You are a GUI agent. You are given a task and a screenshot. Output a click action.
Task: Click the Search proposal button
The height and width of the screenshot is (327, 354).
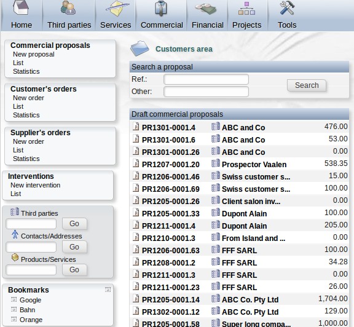point(307,85)
